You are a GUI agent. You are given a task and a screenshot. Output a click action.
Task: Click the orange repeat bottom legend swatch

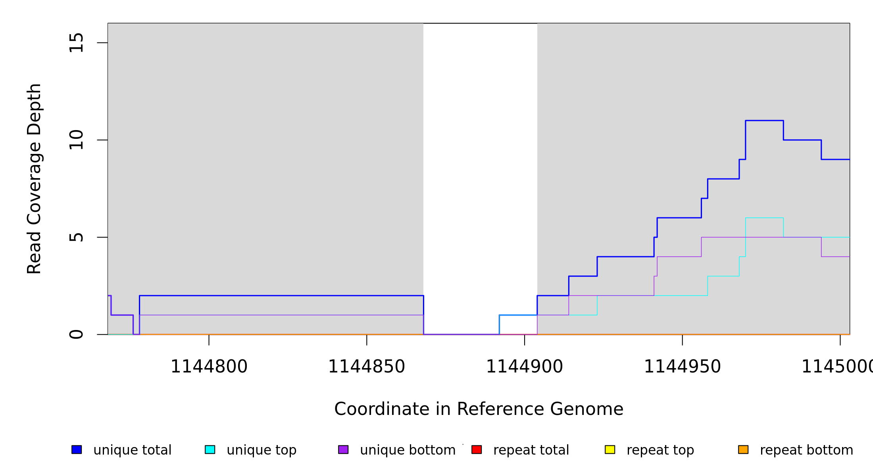click(x=743, y=450)
